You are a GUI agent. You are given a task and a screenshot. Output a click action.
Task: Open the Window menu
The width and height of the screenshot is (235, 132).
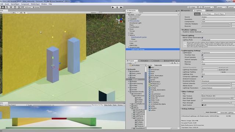44,4
